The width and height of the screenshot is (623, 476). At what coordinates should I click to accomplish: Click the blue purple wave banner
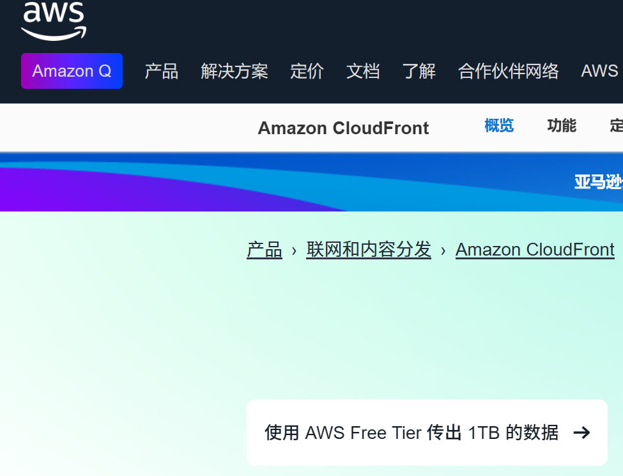click(312, 181)
